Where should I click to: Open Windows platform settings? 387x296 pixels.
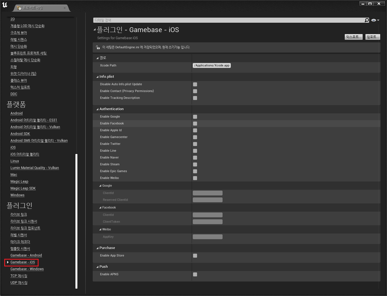[x=17, y=195]
